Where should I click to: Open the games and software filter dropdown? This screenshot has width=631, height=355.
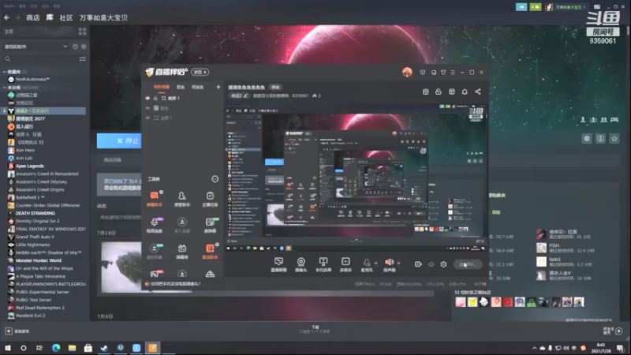pyautogui.click(x=36, y=47)
